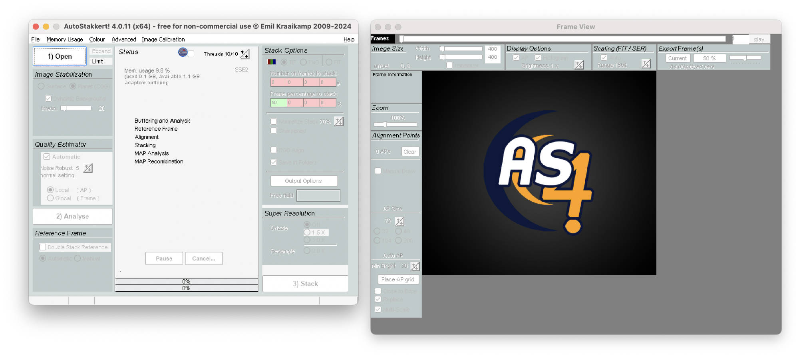Select the Manual reference frame radio

[78, 258]
